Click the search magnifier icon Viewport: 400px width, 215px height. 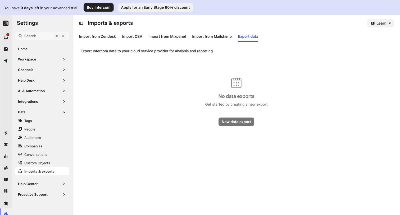(x=20, y=36)
